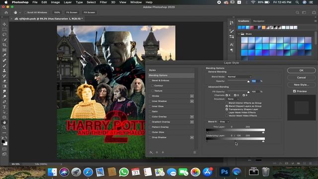Screen dimensions: 318x179
Task: Open the Filter menu
Action: pyautogui.click(x=103, y=2)
